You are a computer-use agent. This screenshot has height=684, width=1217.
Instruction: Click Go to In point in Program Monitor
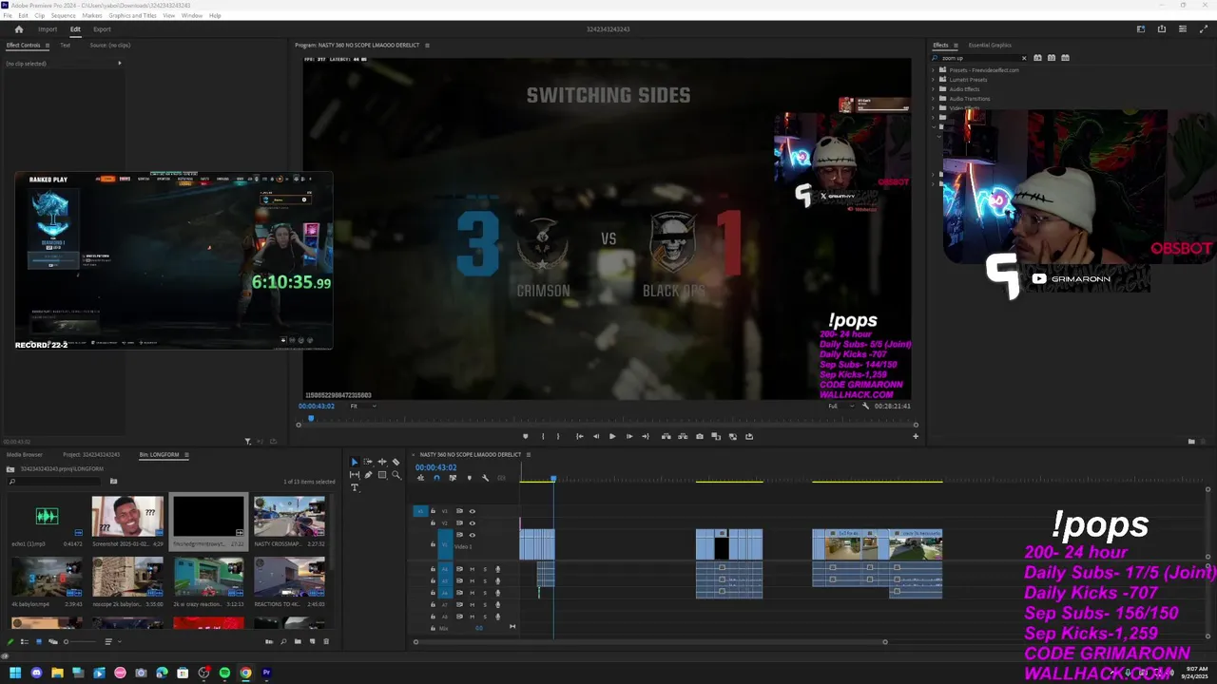click(x=579, y=436)
